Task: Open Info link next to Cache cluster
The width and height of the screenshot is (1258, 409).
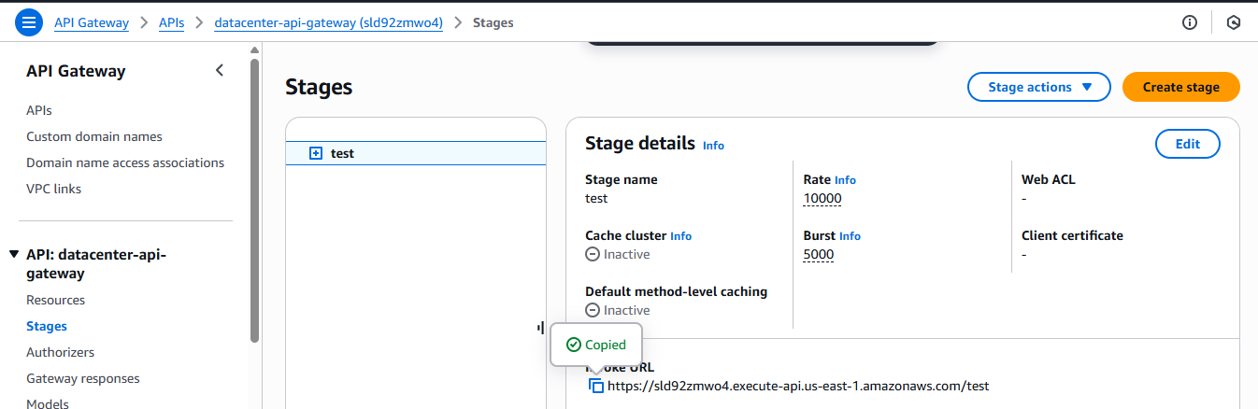Action: tap(680, 236)
